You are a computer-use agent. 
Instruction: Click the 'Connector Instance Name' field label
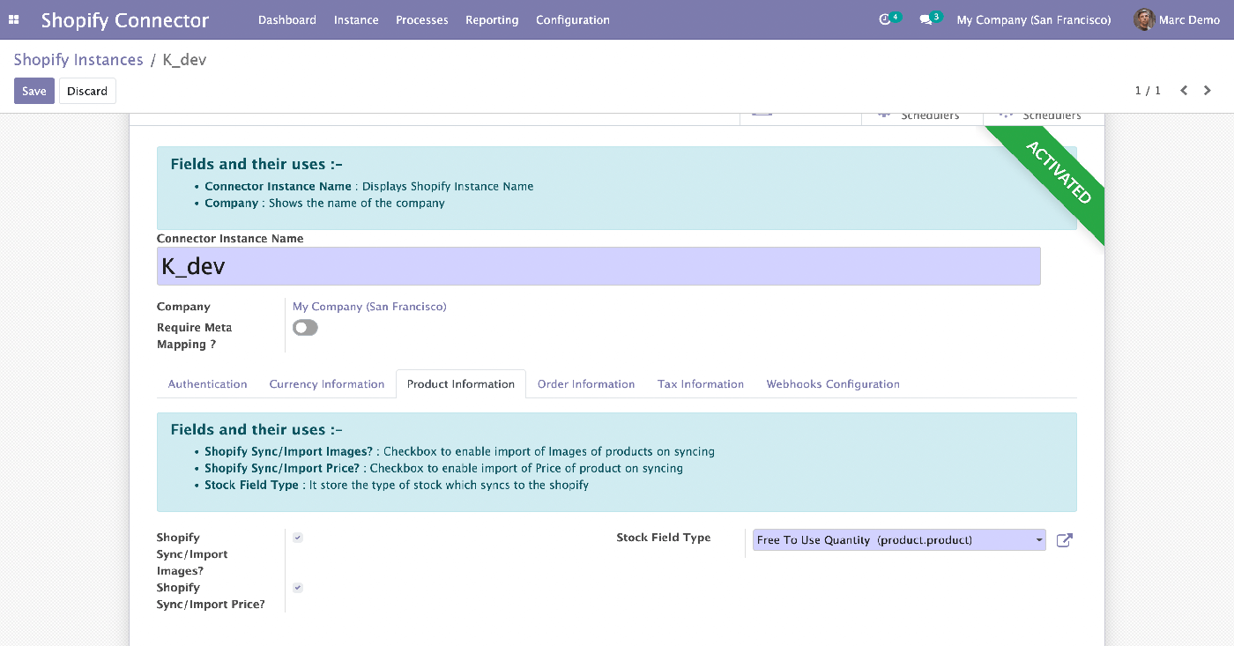[x=230, y=239]
